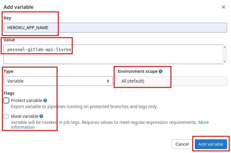Open Protect variable help icon
This screenshot has height=153, width=231.
point(45,100)
